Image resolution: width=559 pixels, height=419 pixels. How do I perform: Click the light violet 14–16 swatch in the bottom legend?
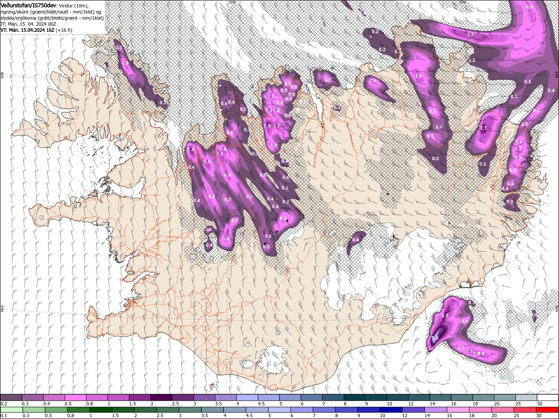click(x=435, y=410)
